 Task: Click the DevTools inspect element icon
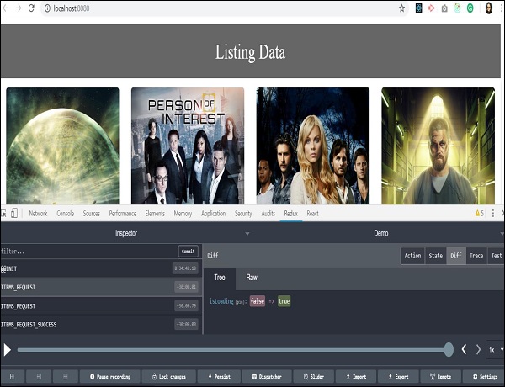4,214
